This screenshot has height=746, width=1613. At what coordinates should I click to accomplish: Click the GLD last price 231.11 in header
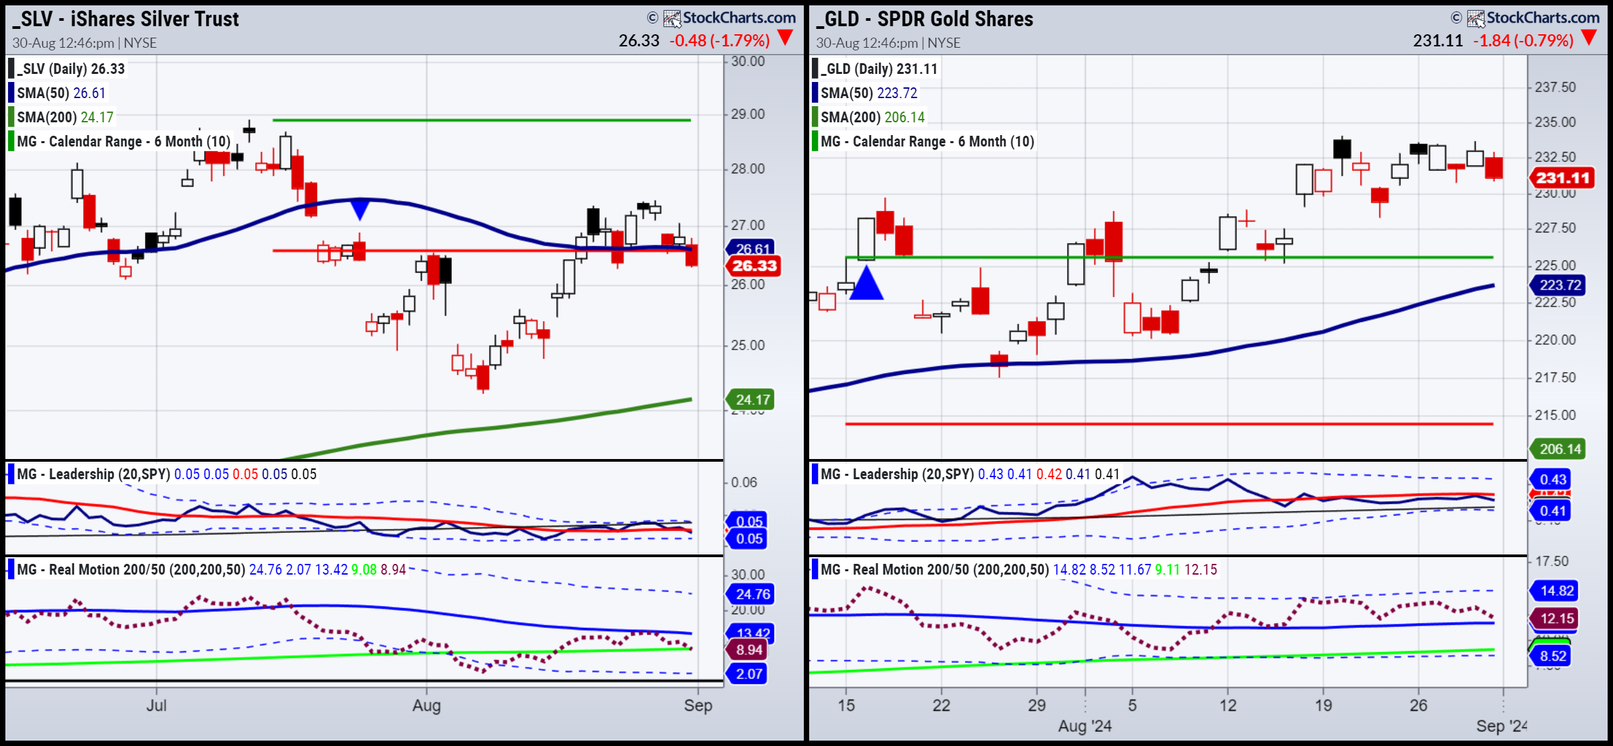click(x=1438, y=40)
